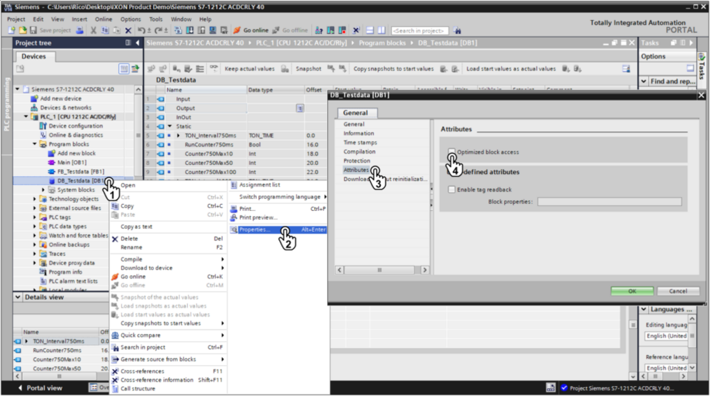
Task: Select Main [OB1] block
Action: (x=72, y=162)
